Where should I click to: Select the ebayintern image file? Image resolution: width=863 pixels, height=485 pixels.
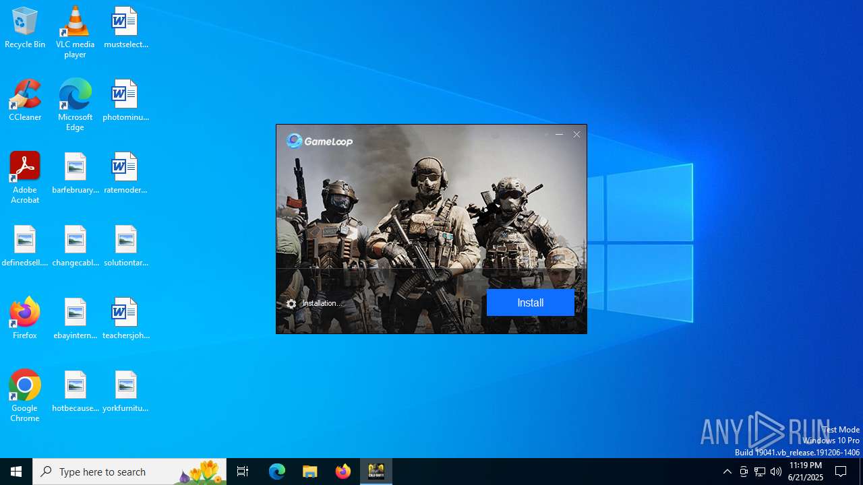click(75, 319)
